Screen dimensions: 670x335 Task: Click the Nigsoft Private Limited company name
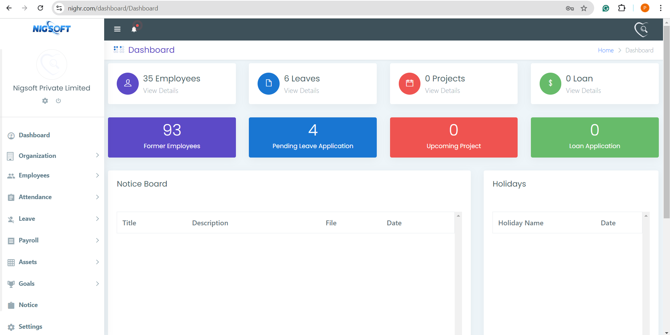click(52, 88)
